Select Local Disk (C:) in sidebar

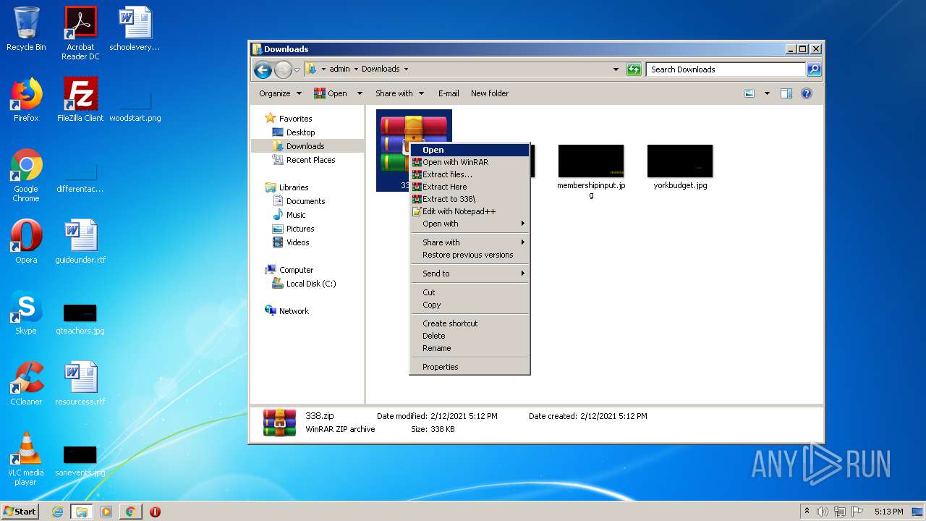click(310, 284)
